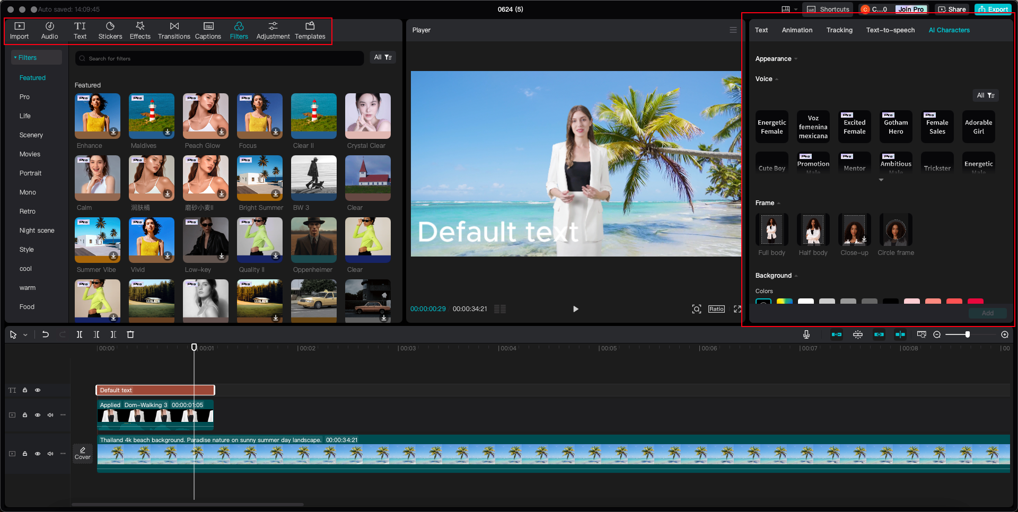Delete selected clip with trash icon
Viewport: 1018px width, 512px height.
pyautogui.click(x=130, y=334)
